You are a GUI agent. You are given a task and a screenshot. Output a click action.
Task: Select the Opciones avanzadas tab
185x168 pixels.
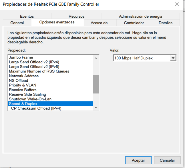(x=57, y=22)
